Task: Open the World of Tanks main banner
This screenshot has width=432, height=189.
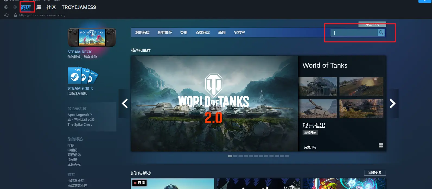Action: [x=214, y=103]
